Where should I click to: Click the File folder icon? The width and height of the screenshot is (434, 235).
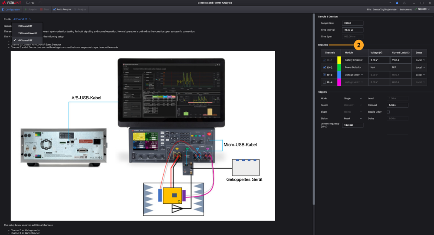pyautogui.click(x=28, y=3)
